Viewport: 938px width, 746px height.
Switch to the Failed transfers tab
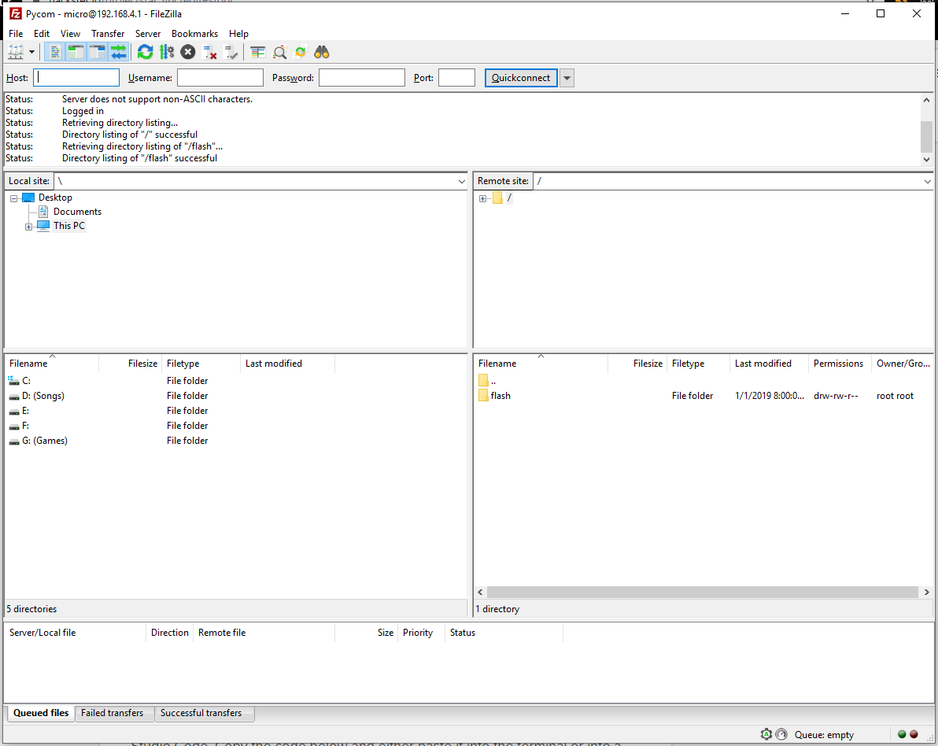pos(113,713)
